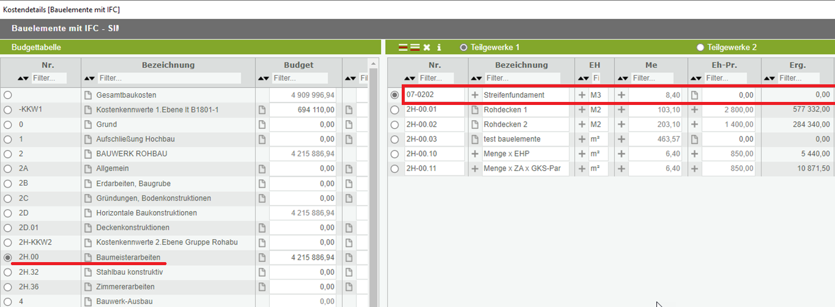Click the second striped row icon in toolbar
This screenshot has width=835, height=307.
(x=414, y=47)
